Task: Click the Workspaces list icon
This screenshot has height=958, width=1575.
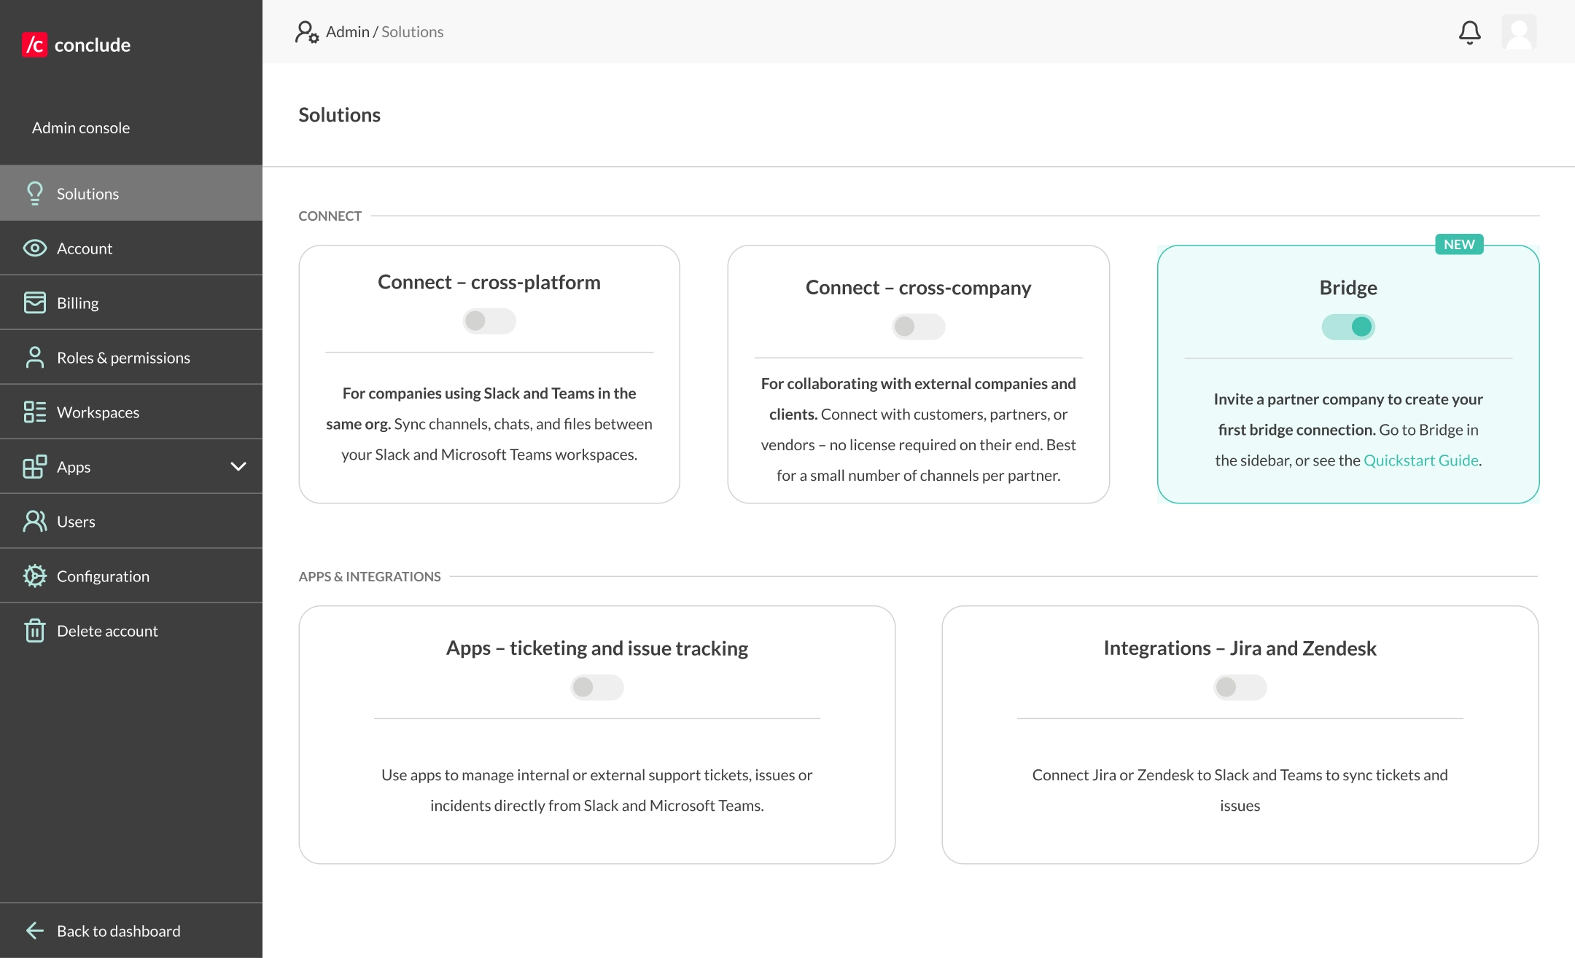Action: coord(34,412)
